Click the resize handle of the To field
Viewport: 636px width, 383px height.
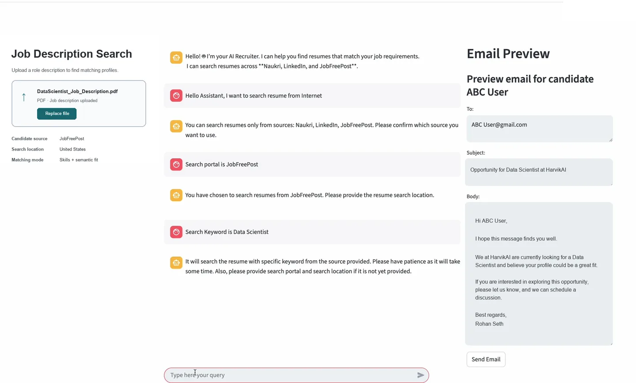coord(611,140)
